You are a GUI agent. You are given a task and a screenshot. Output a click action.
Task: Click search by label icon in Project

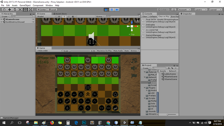click(172, 68)
